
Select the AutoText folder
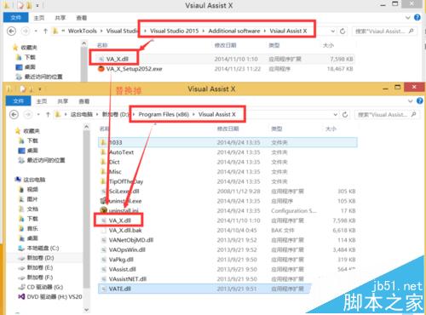tap(122, 152)
